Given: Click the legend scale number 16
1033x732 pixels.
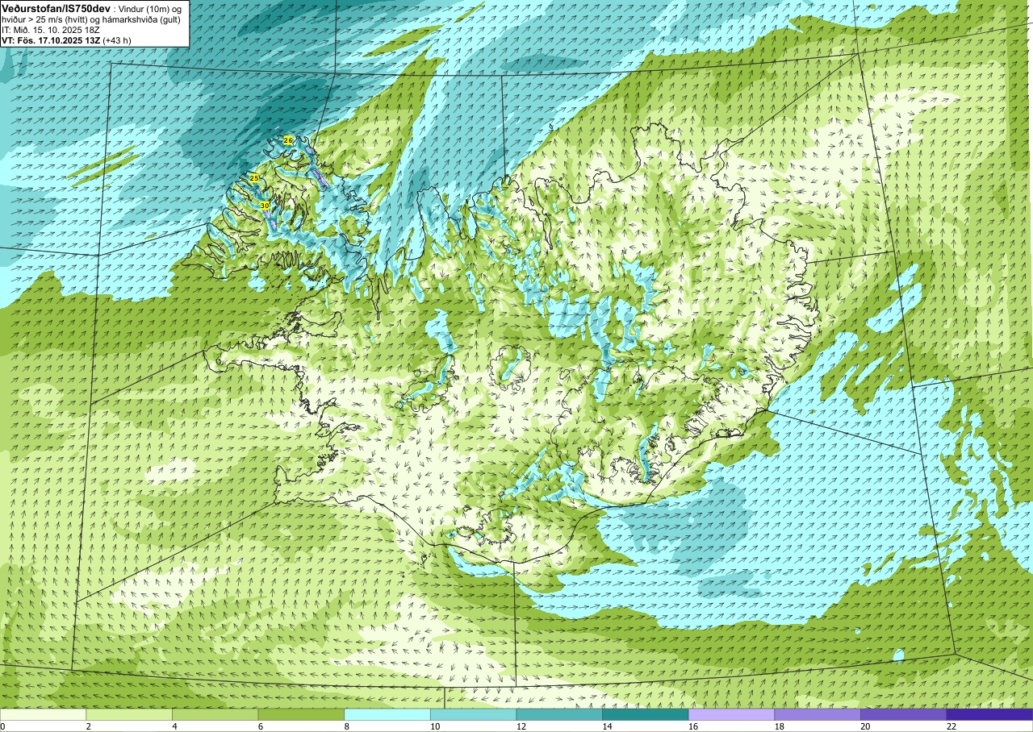Looking at the screenshot, I should (693, 726).
